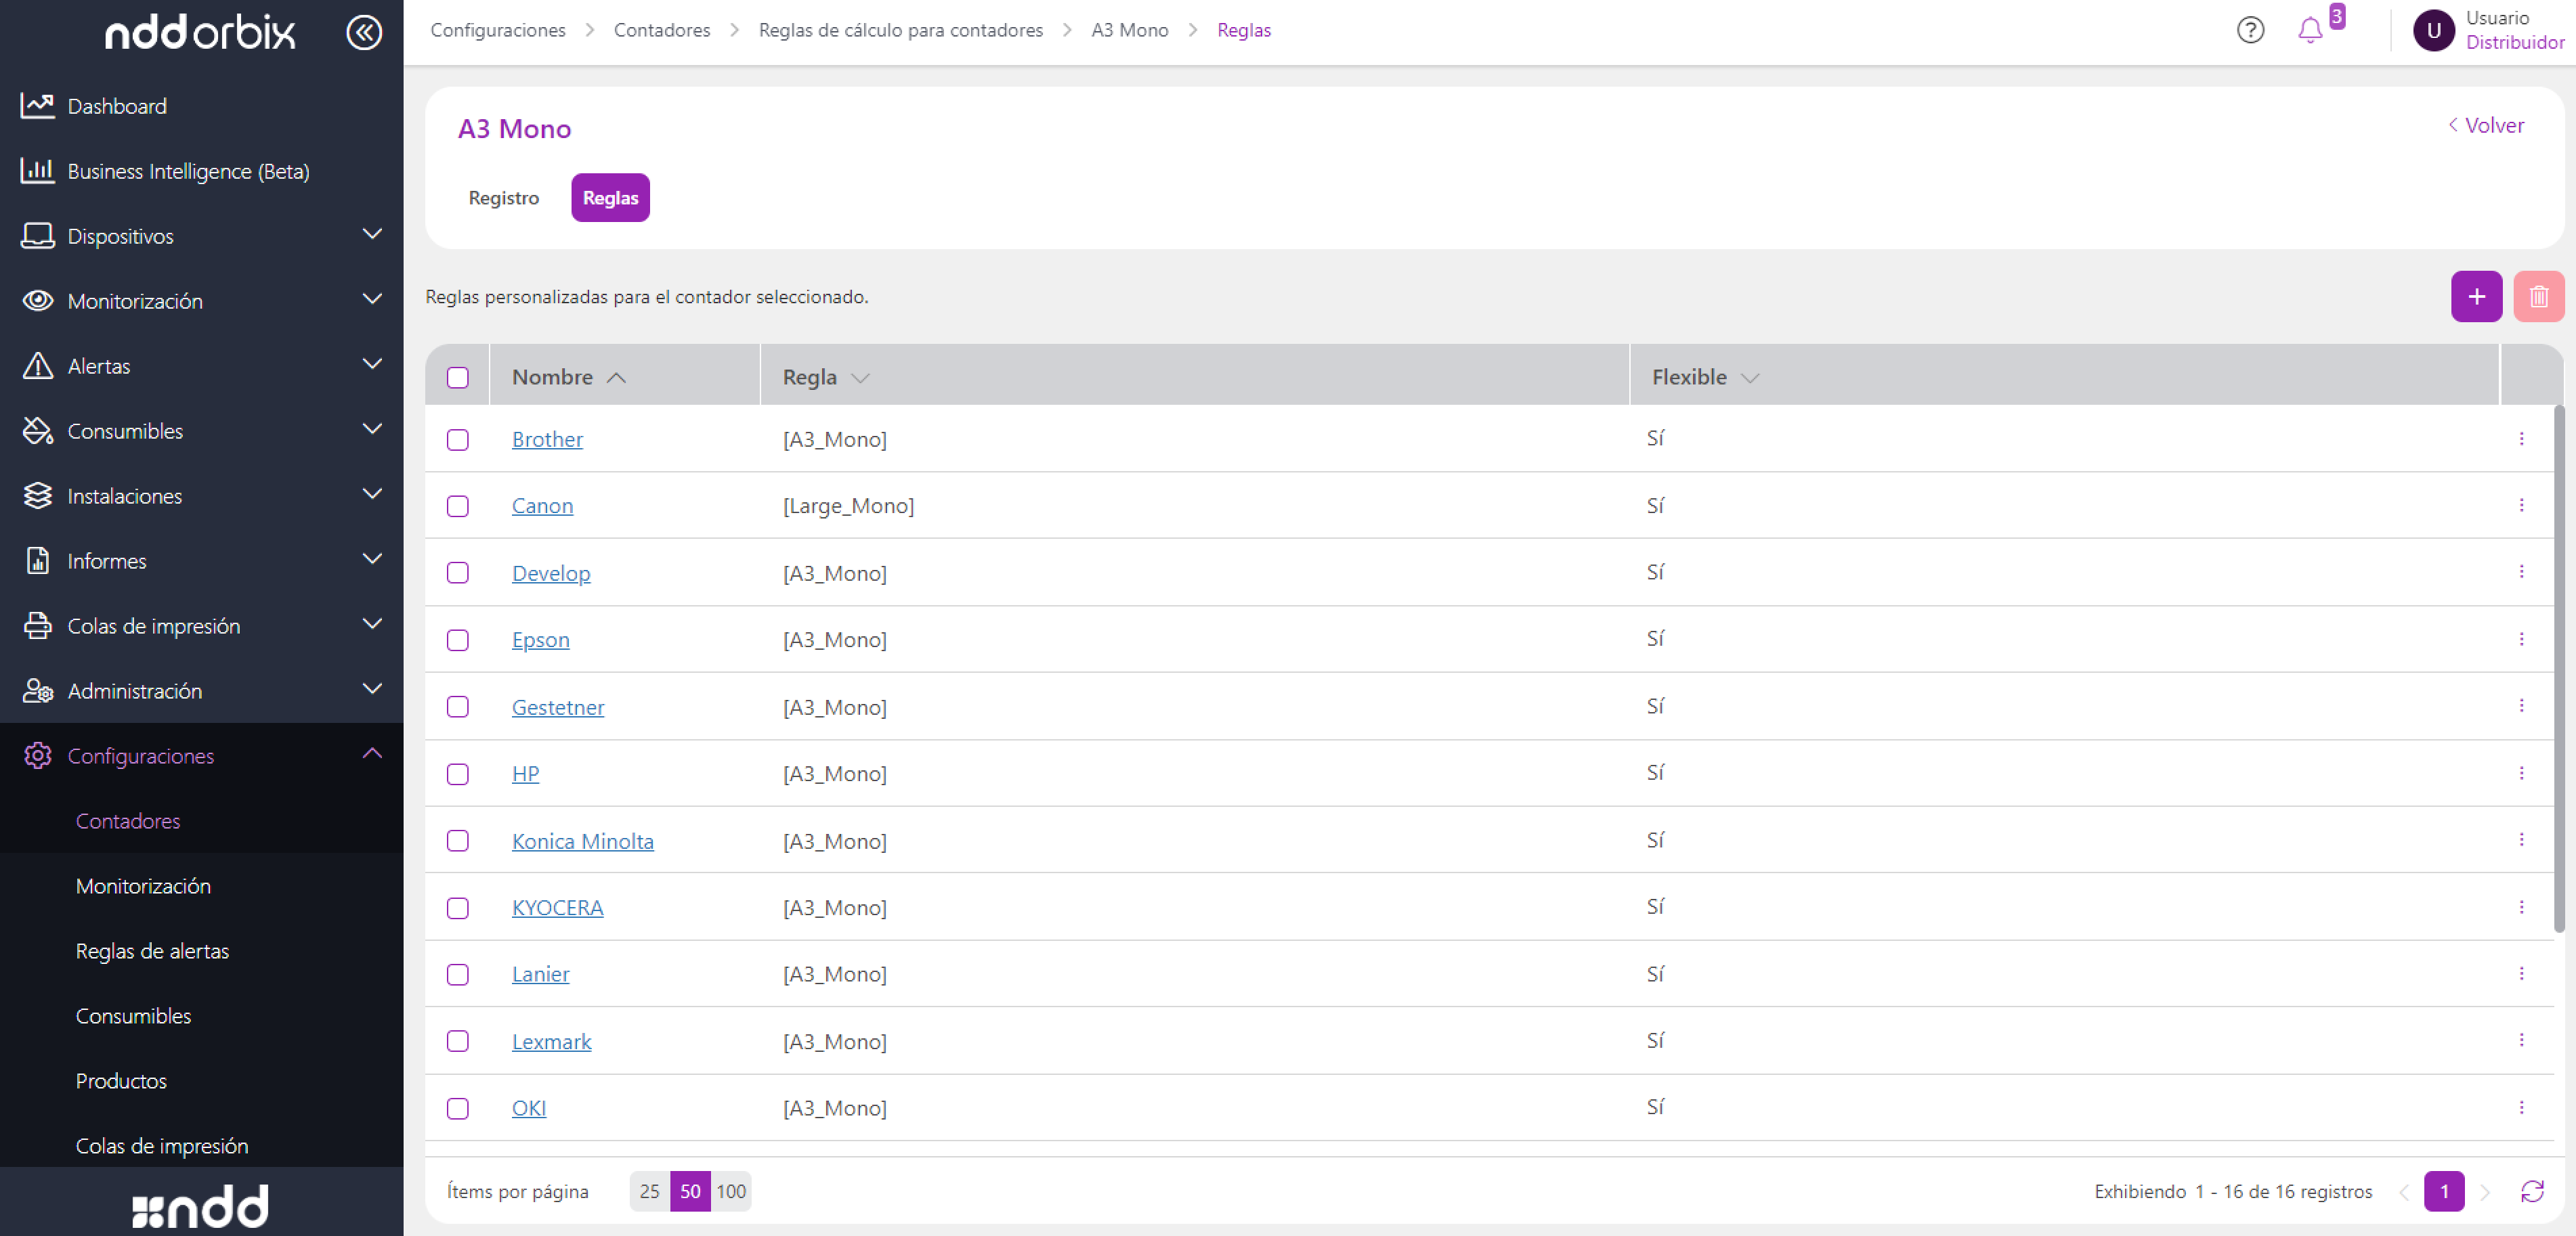Check the KYOCERA row checkbox
The width and height of the screenshot is (2576, 1236).
click(458, 907)
